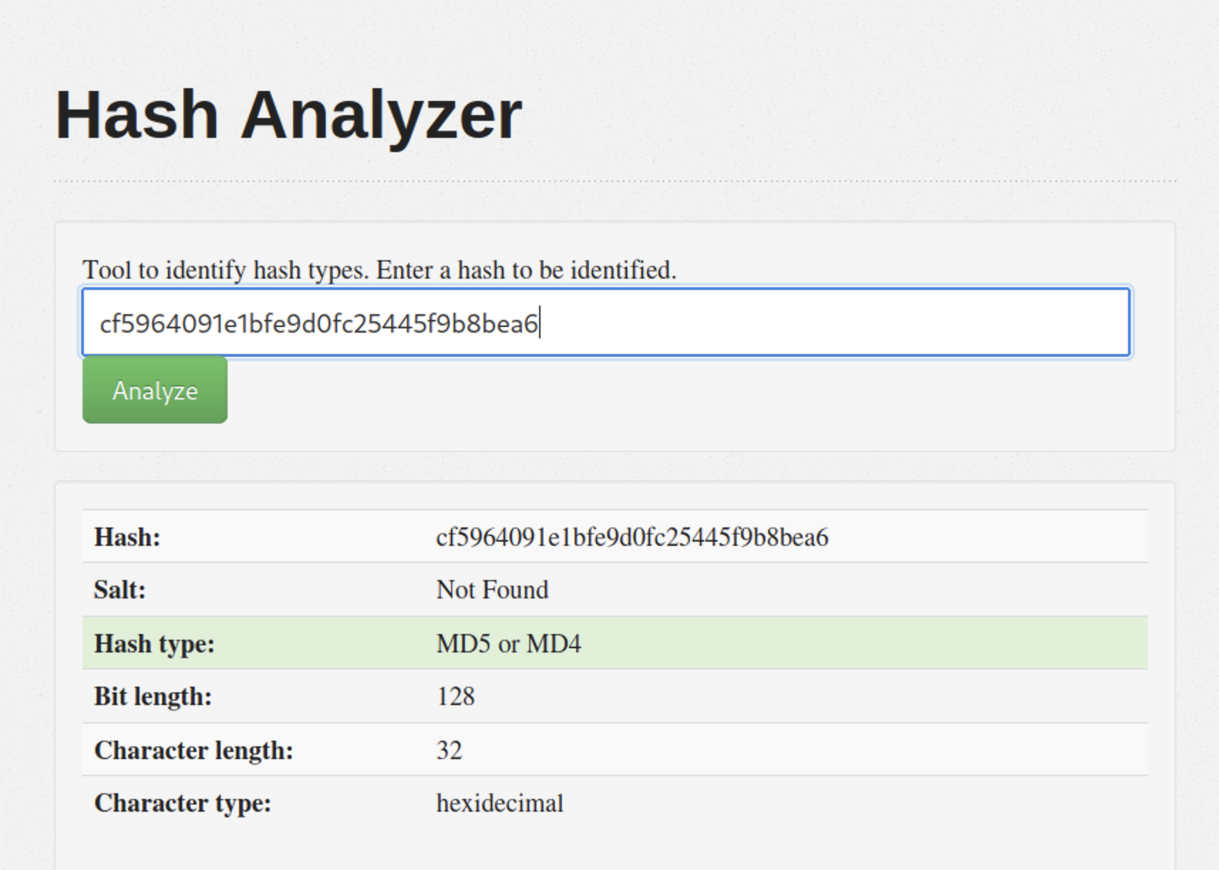This screenshot has height=870, width=1219.
Task: Click the 32 character length value
Action: click(x=449, y=750)
